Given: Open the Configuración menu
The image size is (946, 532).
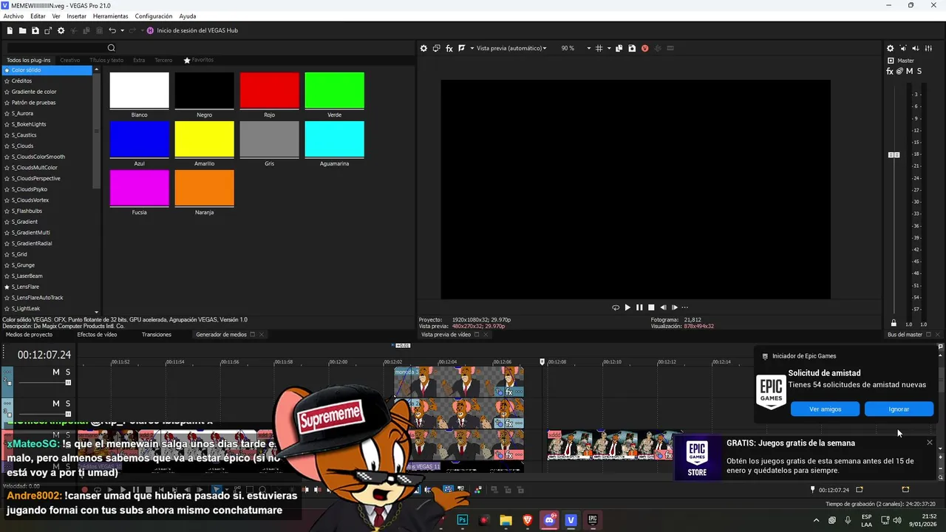Looking at the screenshot, I should 154,16.
